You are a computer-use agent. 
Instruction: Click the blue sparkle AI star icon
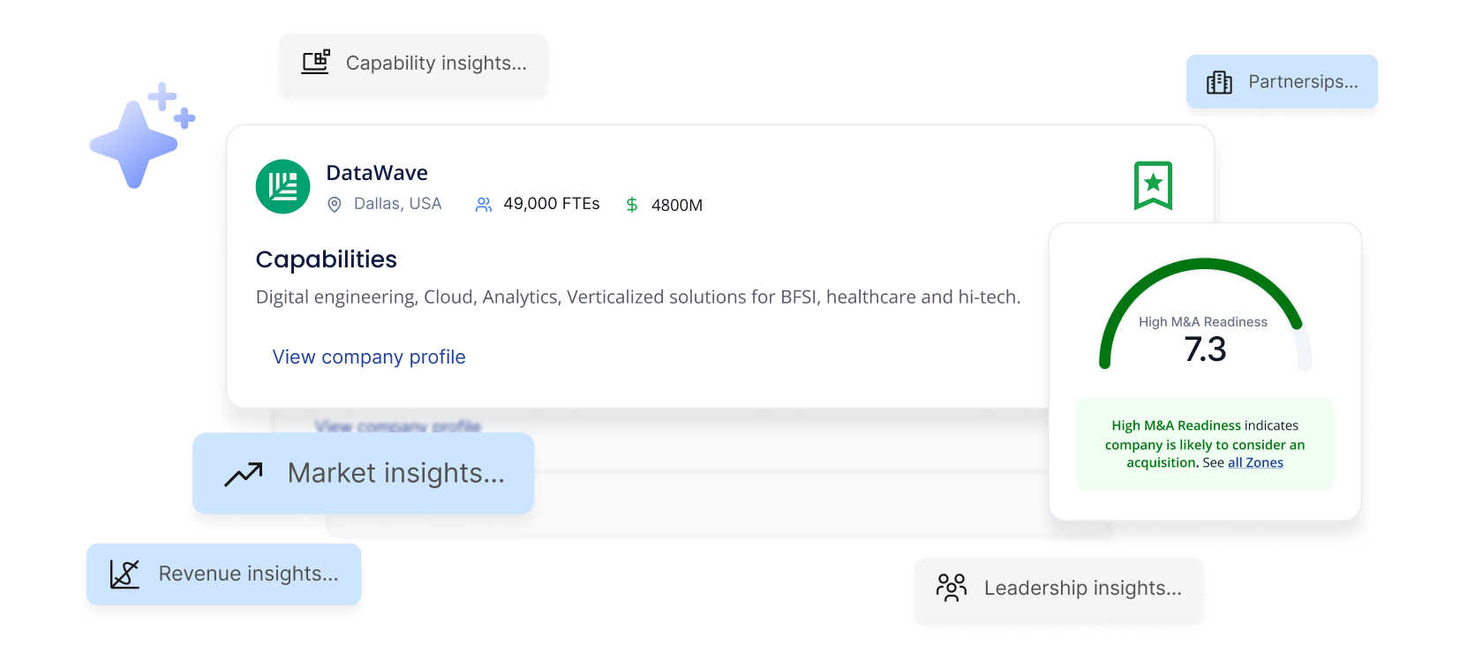click(142, 135)
